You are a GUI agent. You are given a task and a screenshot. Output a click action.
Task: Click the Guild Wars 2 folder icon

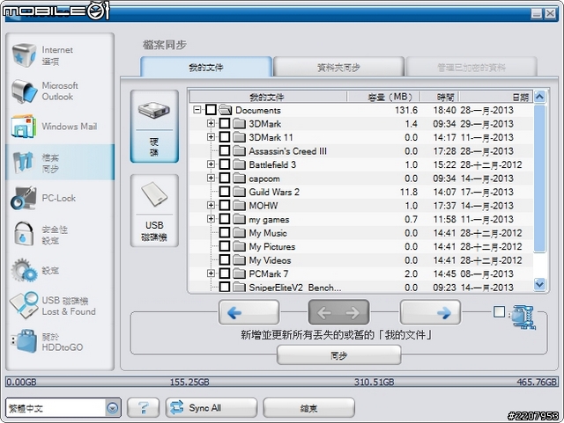pos(239,192)
